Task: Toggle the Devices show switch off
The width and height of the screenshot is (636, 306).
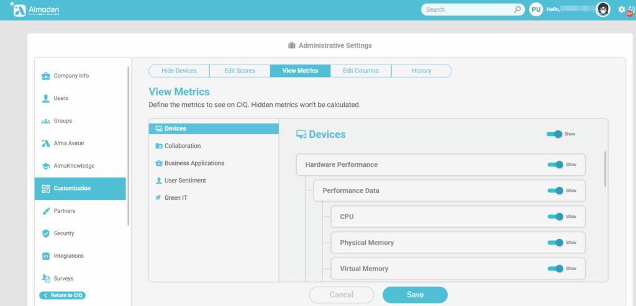Action: [x=554, y=134]
